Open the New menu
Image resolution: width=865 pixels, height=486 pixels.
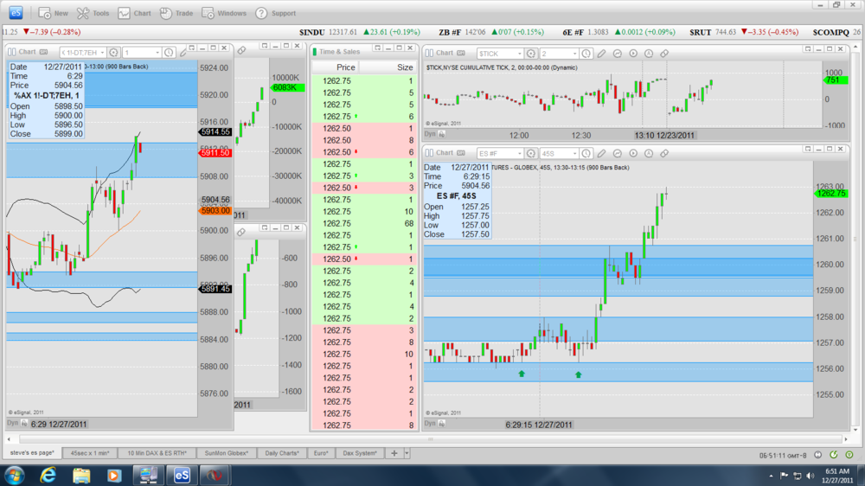coord(54,13)
